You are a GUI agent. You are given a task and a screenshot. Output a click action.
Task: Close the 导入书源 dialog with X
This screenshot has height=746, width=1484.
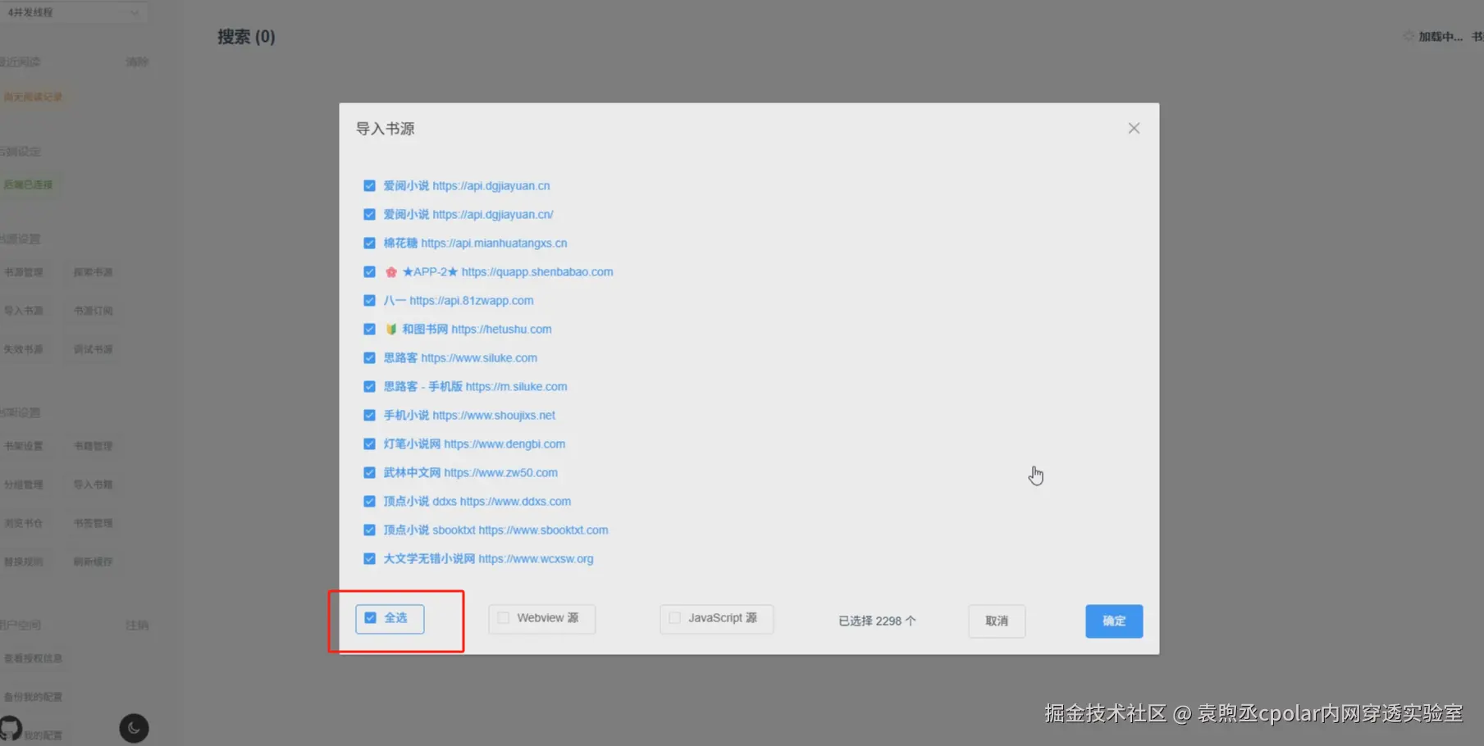pyautogui.click(x=1134, y=128)
